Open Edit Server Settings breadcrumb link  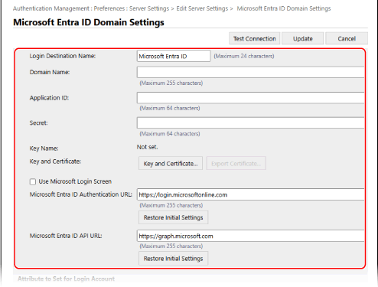[x=202, y=8]
